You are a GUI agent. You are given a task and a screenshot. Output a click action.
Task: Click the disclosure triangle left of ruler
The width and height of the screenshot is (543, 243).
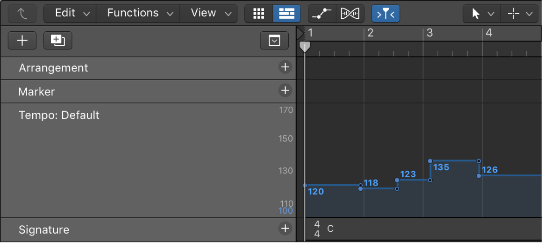[x=300, y=33]
